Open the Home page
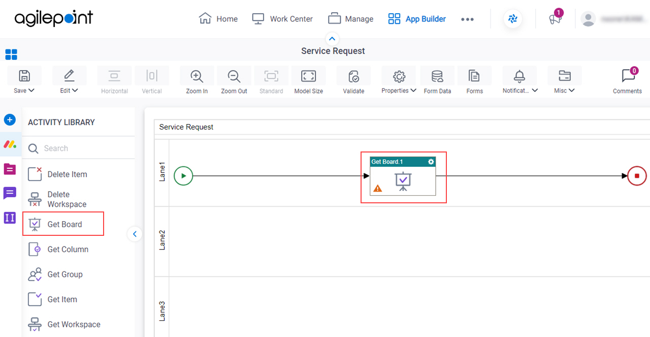The width and height of the screenshot is (650, 337). [x=218, y=19]
